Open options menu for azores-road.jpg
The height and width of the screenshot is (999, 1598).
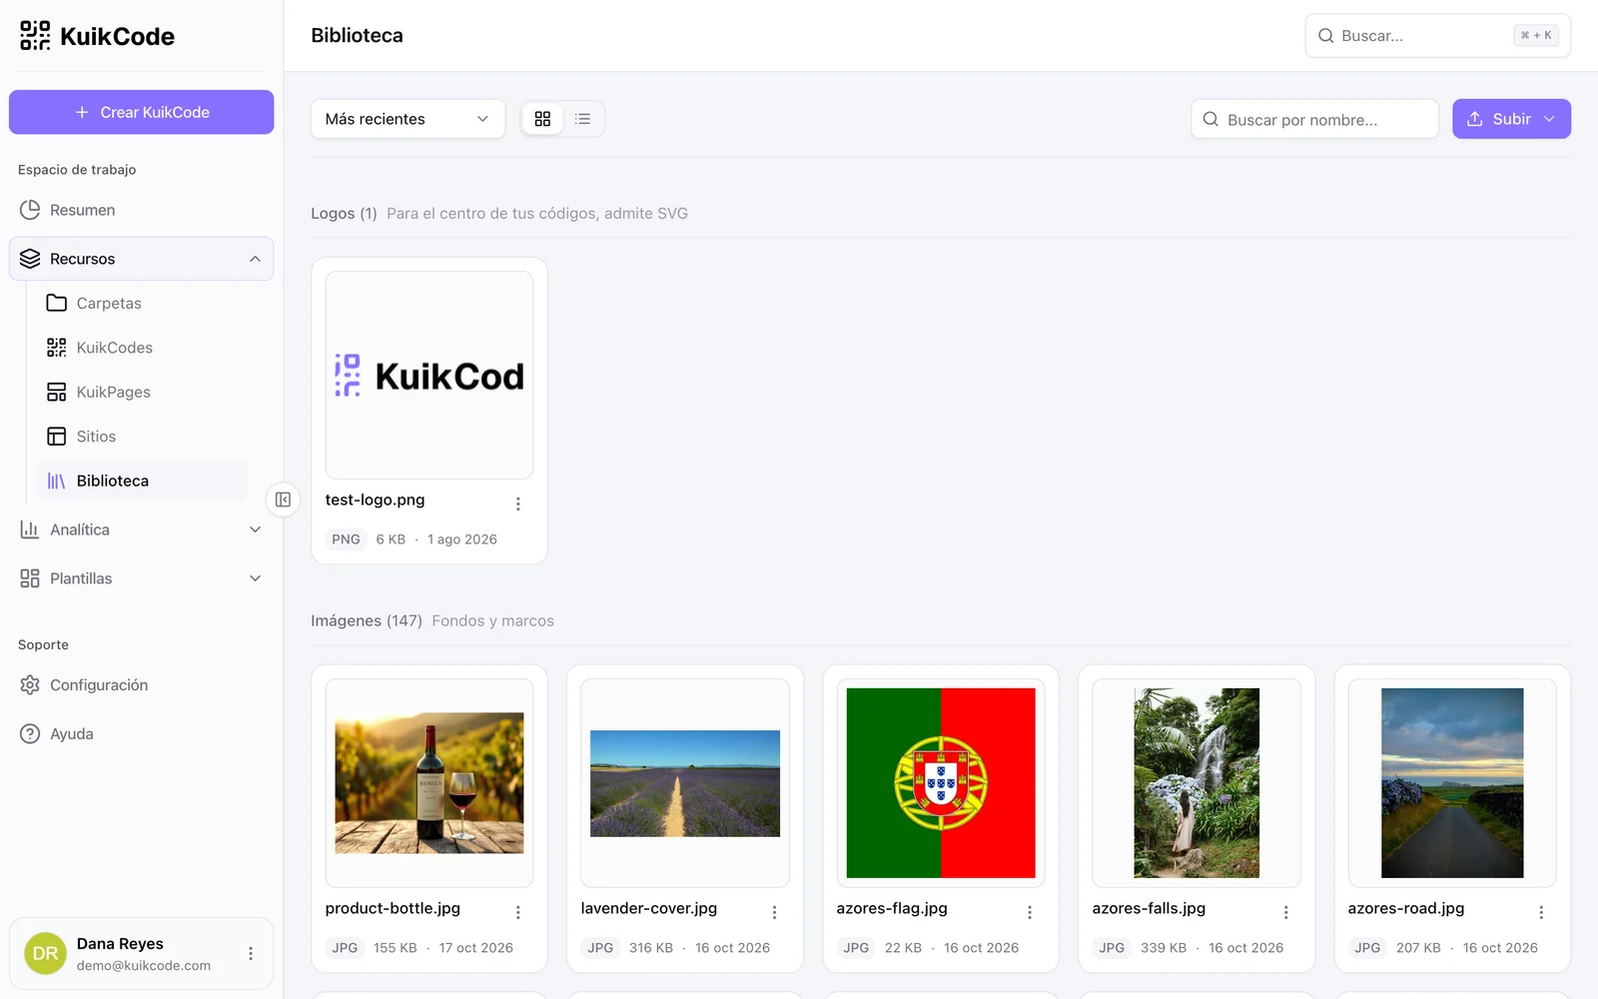[x=1541, y=912]
